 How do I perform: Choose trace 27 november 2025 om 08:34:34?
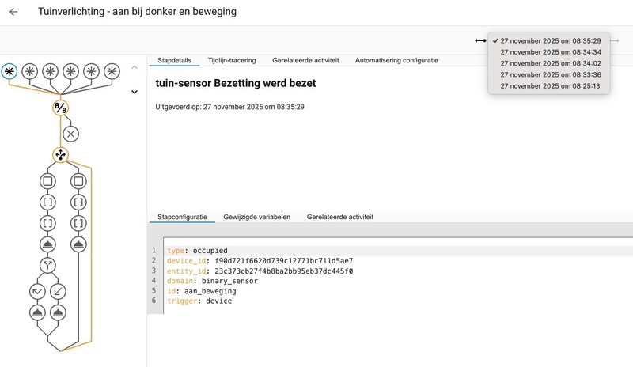[548, 52]
